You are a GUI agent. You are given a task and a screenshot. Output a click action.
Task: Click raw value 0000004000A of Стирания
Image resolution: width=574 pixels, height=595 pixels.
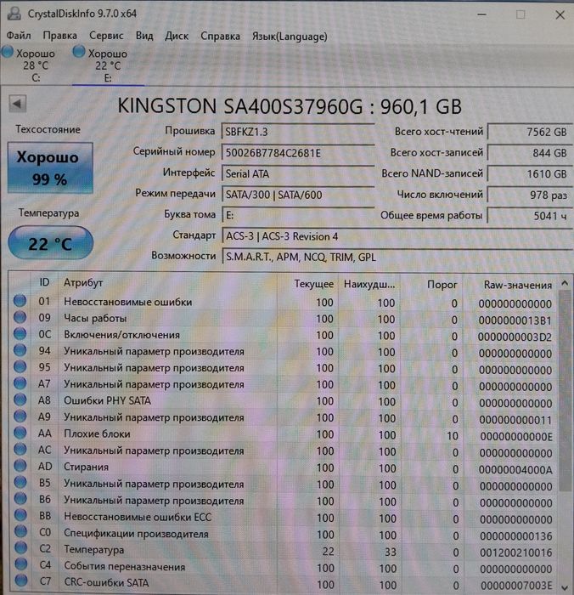tap(515, 470)
